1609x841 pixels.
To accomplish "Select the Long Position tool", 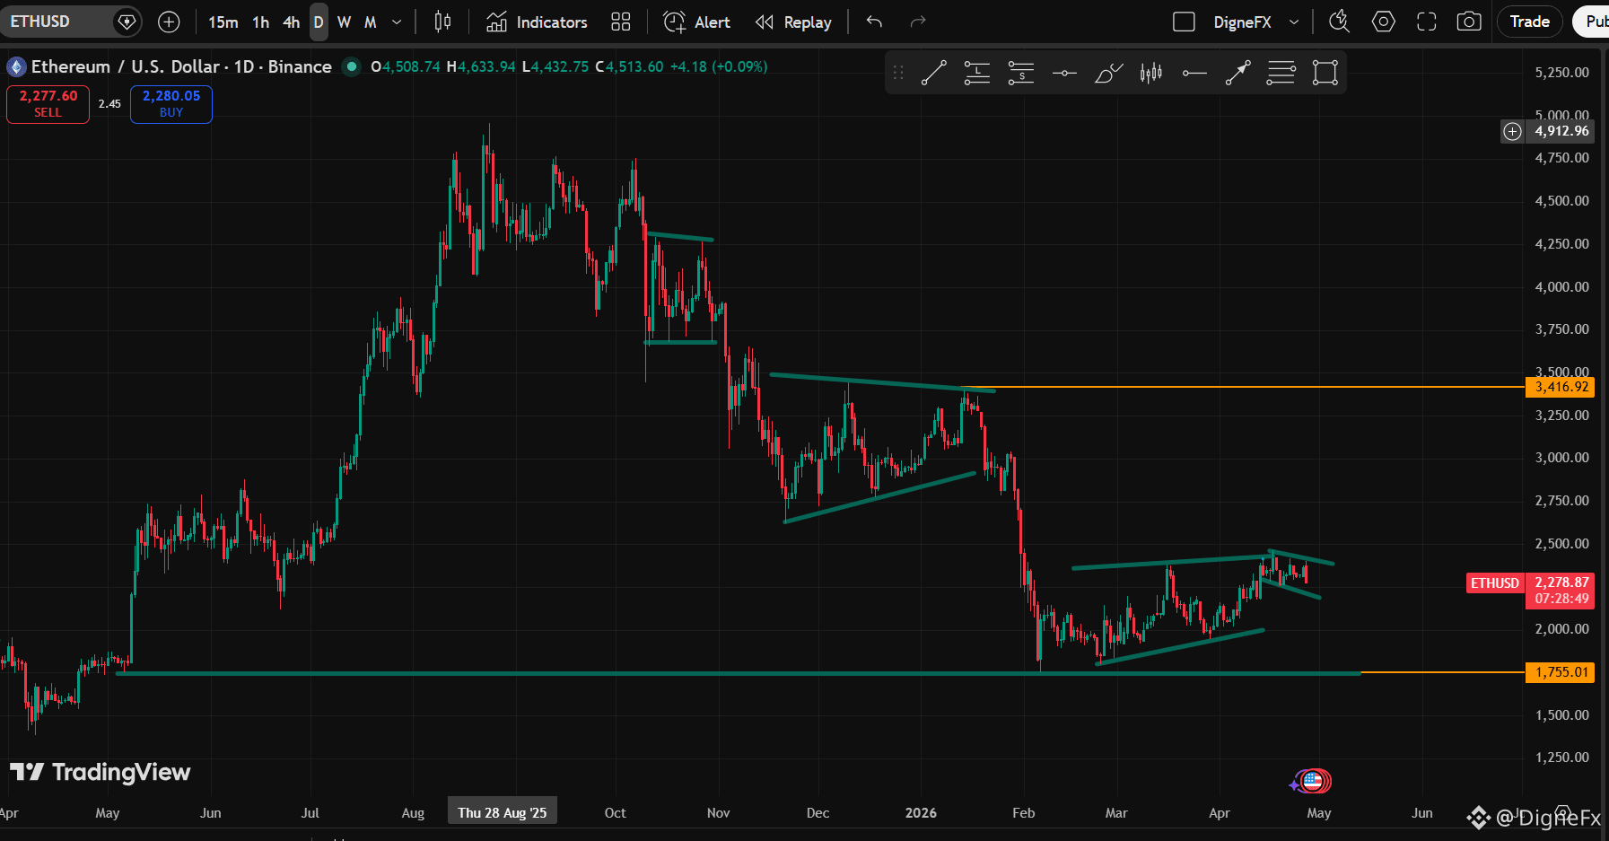I will (977, 73).
